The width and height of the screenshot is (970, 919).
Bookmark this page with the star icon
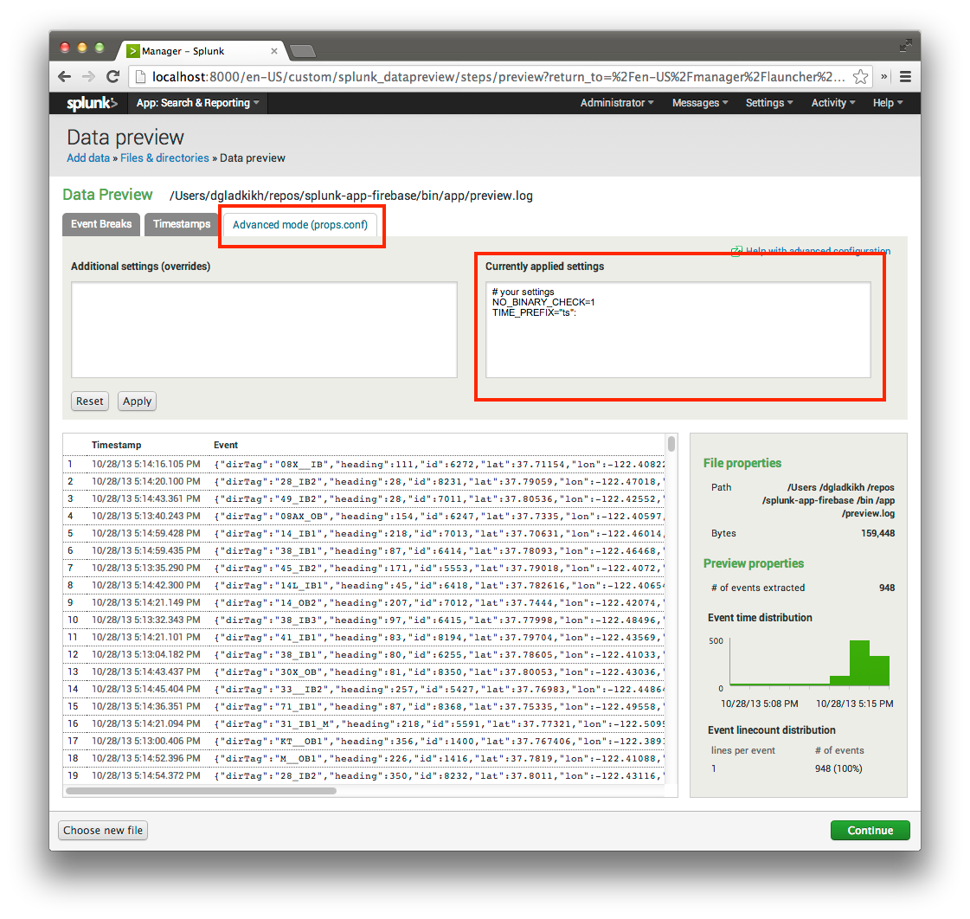click(860, 77)
